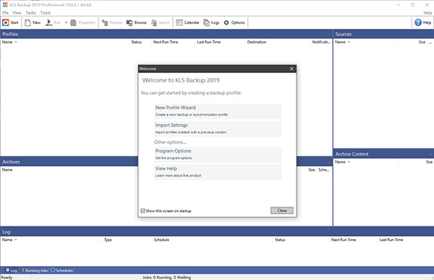Open the Tasks menu
Image resolution: width=434 pixels, height=280 pixels.
[30, 13]
